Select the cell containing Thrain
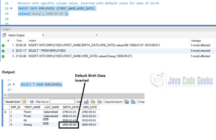The height and width of the screenshot is (140, 216). coord(27,116)
